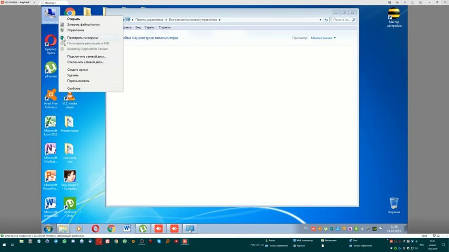Open Admin link in local toolbar
This screenshot has height=252, width=449.
[270, 240]
